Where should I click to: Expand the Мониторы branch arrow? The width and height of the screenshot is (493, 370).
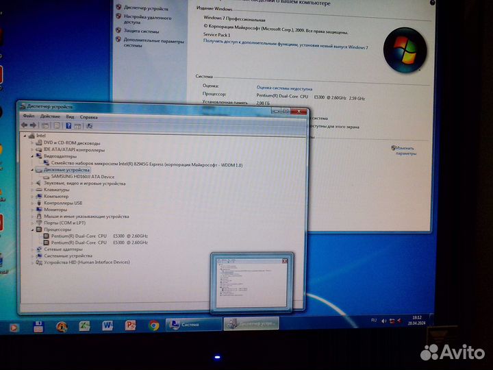[32, 210]
